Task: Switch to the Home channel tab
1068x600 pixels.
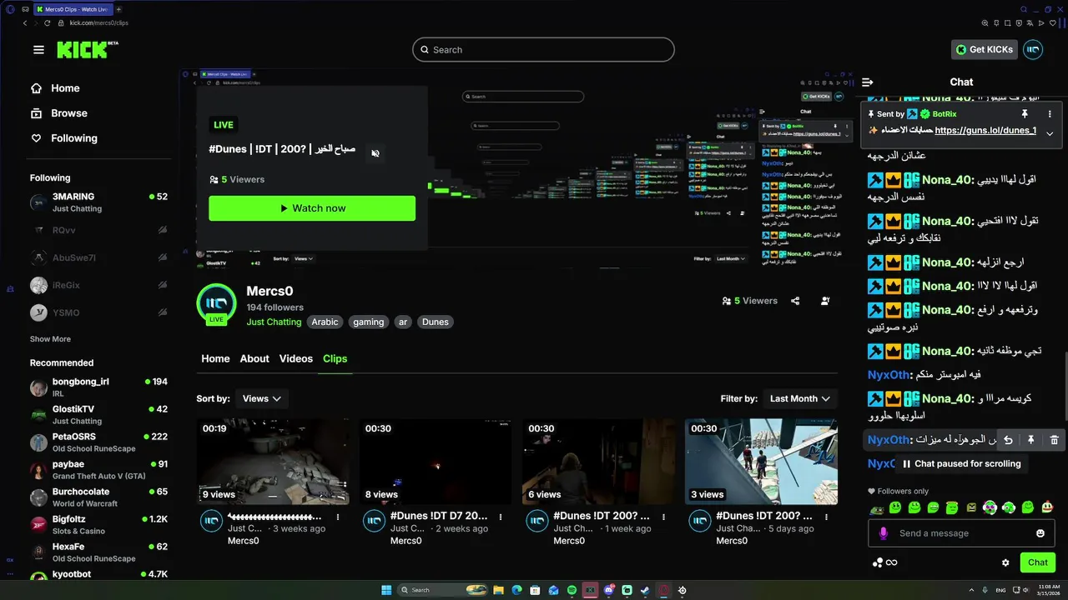Action: point(215,359)
